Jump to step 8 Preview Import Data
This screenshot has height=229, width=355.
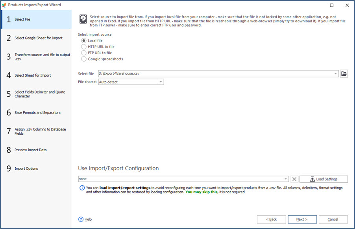tap(35, 150)
